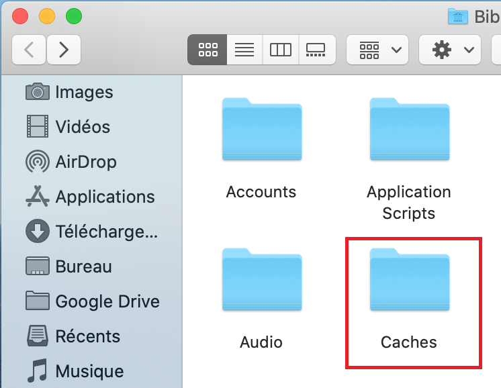Switch to gallery view
Viewport: 501px width, 388px height.
(317, 50)
